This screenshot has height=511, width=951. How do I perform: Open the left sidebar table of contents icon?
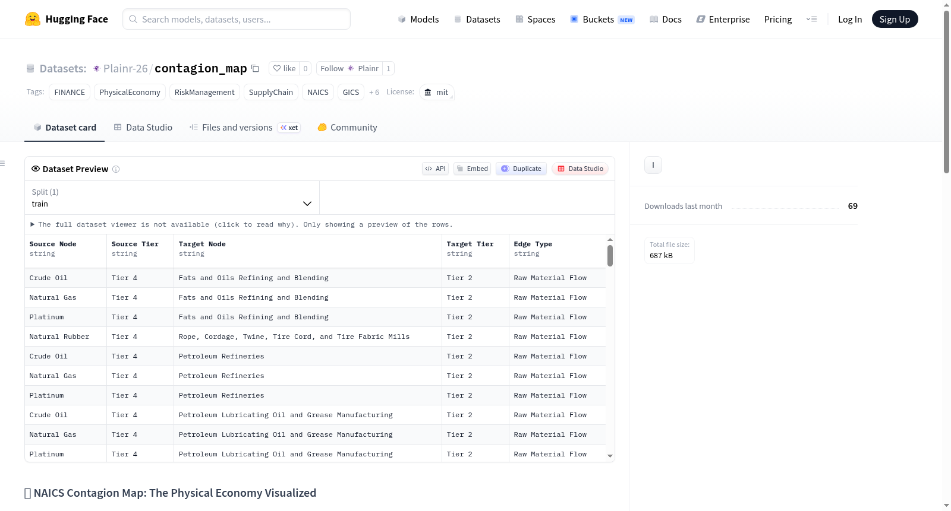[x=3, y=163]
